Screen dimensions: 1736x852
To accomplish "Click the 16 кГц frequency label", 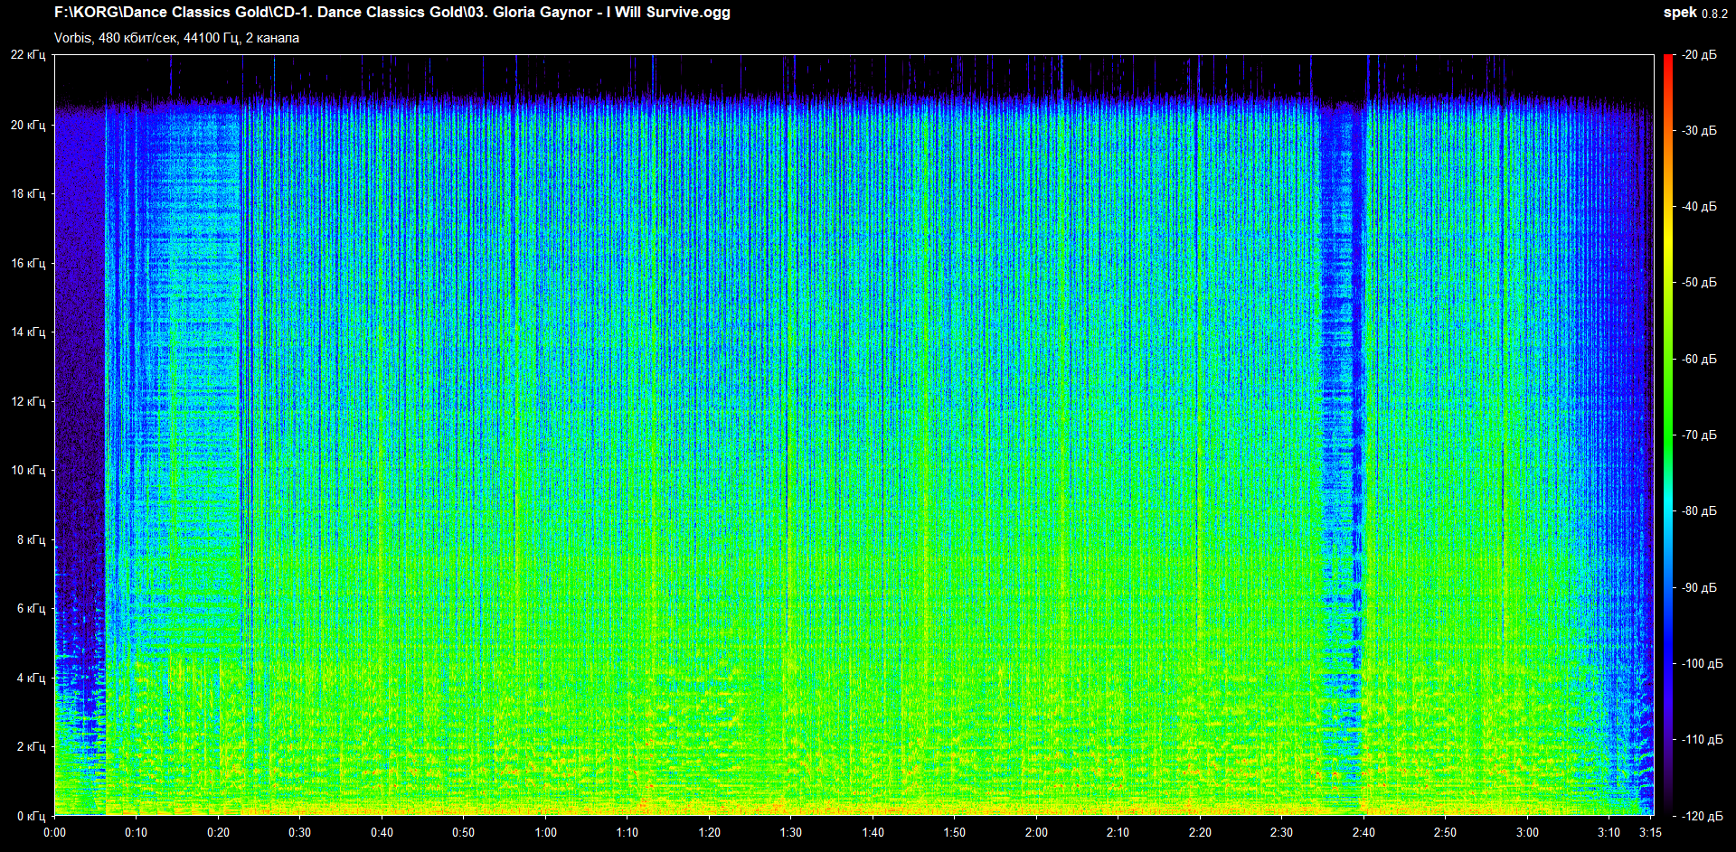I will (x=28, y=263).
